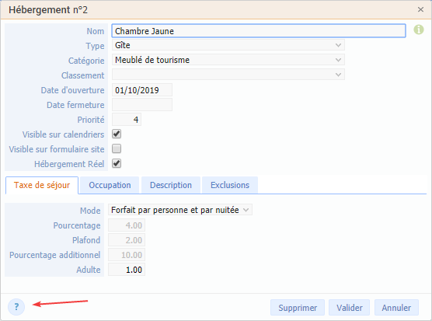Cancel using the Annuler button
The width and height of the screenshot is (432, 321).
point(396,308)
